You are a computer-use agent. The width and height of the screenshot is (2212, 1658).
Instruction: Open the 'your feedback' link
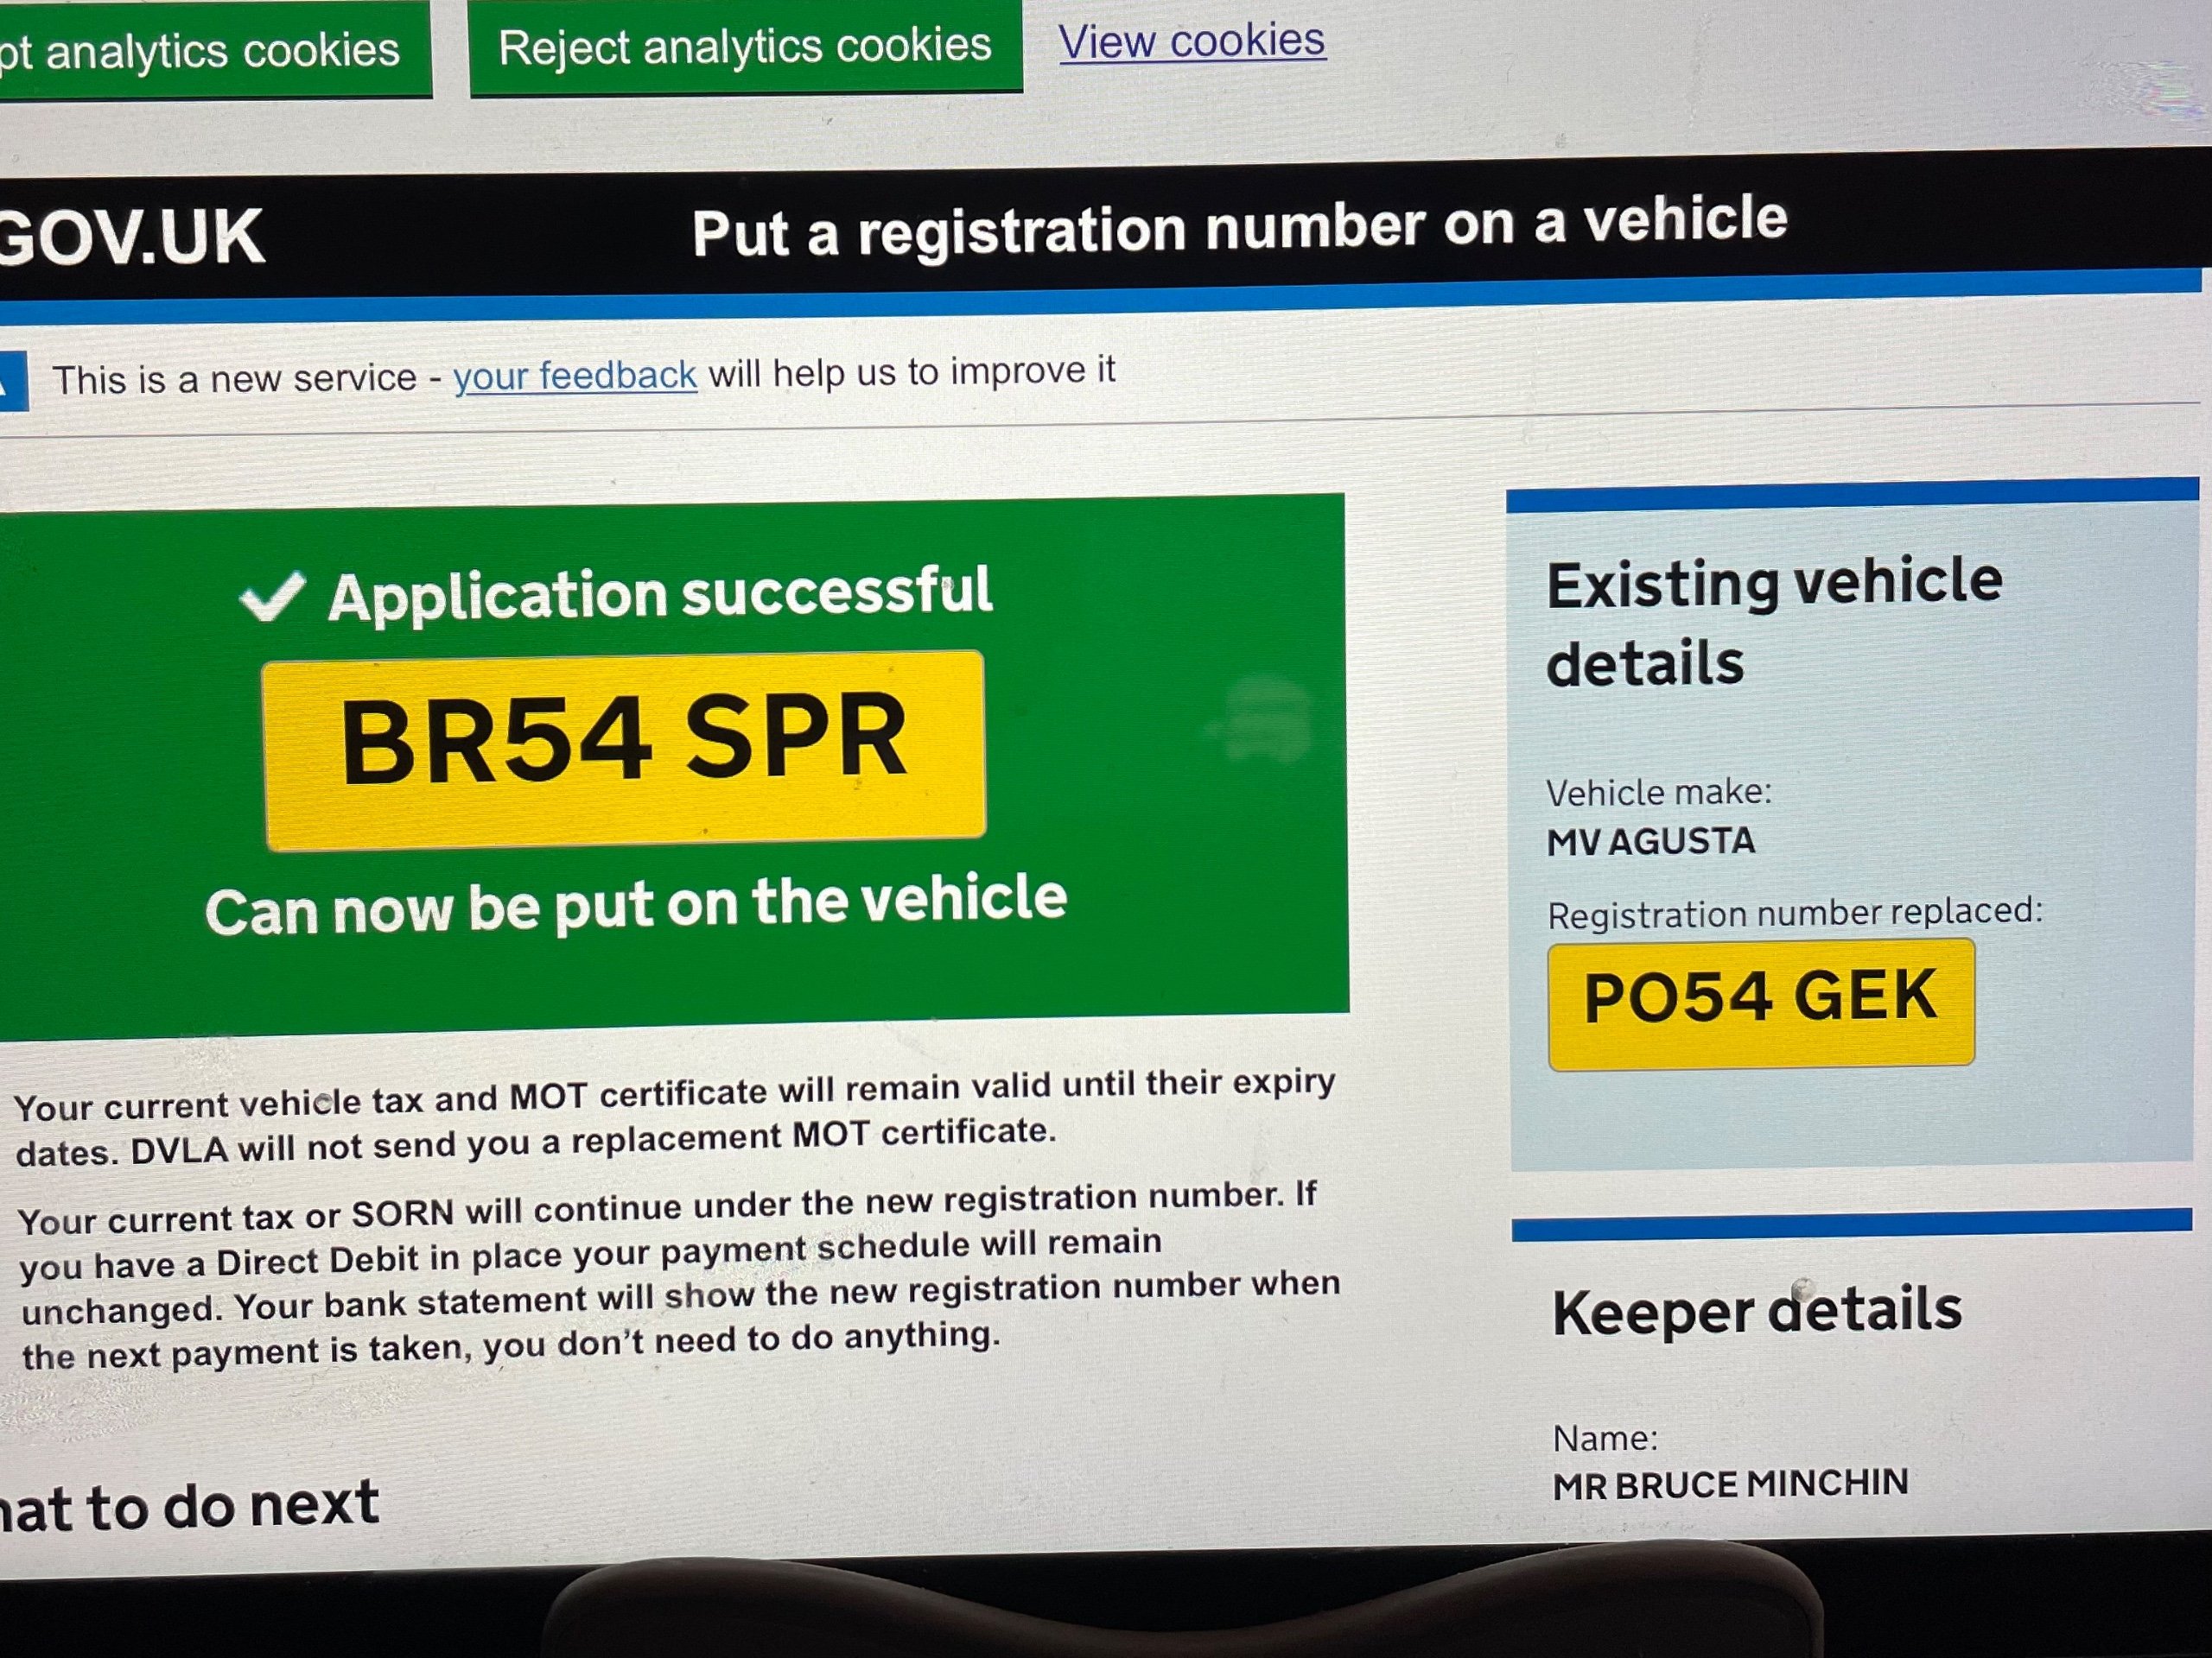coord(575,377)
